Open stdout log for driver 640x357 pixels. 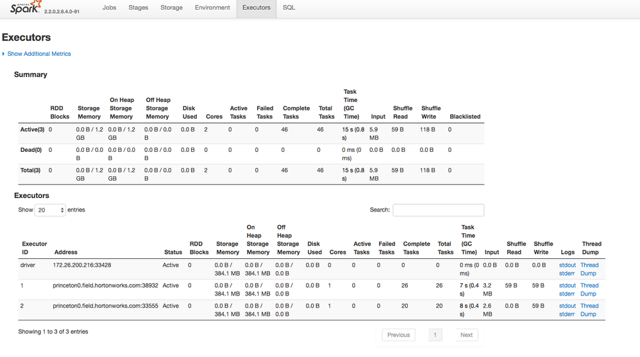point(567,265)
